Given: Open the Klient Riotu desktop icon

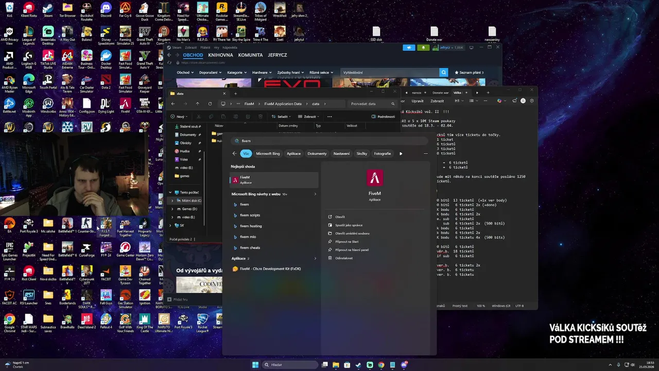Looking at the screenshot, I should 29,10.
